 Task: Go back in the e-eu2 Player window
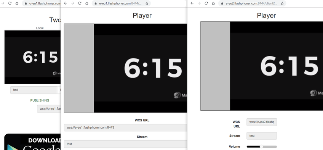tap(192, 3)
